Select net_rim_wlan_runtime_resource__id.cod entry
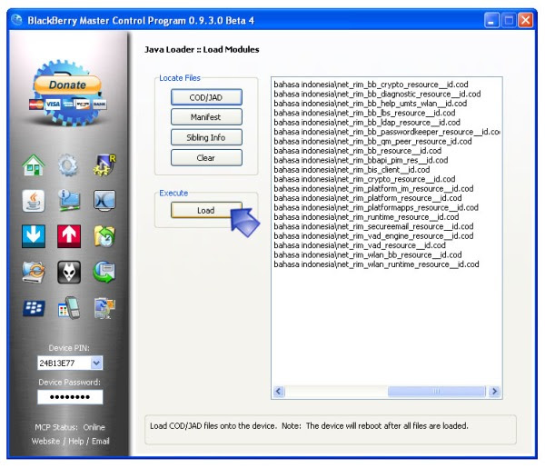This screenshot has height=468, width=545. pos(376,264)
